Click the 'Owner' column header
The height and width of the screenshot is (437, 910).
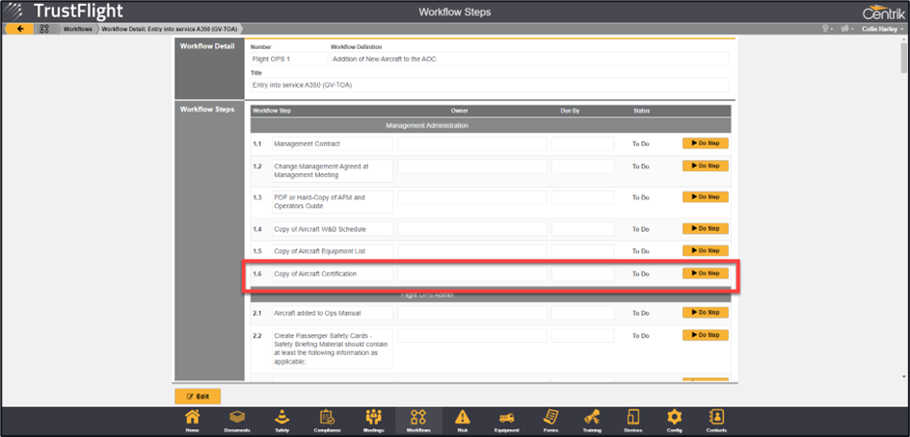(x=460, y=111)
